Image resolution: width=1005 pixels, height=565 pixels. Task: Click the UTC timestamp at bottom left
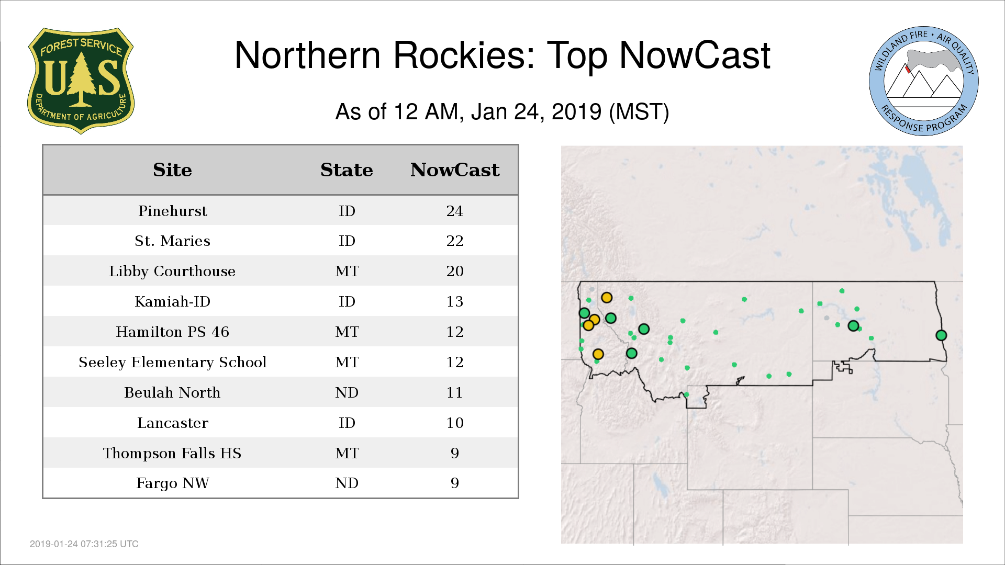(84, 544)
